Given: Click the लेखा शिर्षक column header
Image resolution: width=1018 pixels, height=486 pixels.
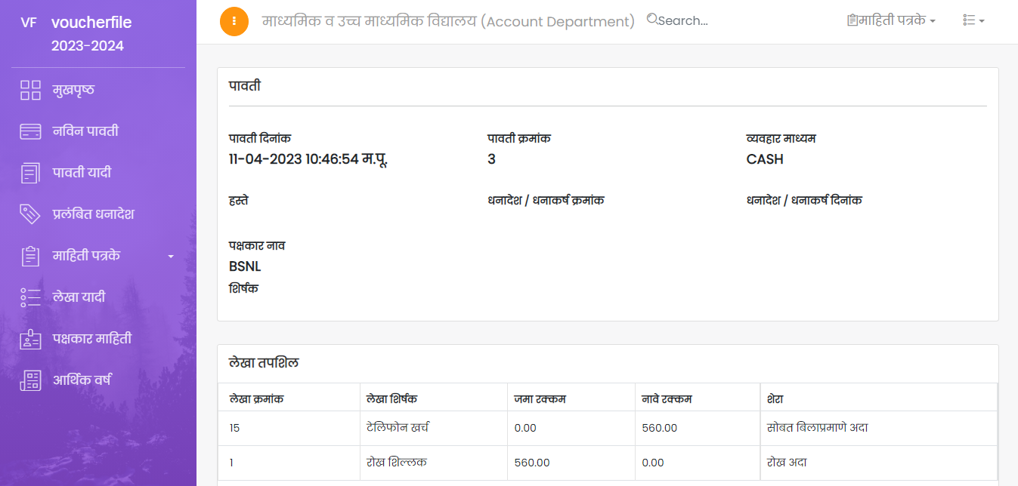Looking at the screenshot, I should 391,398.
